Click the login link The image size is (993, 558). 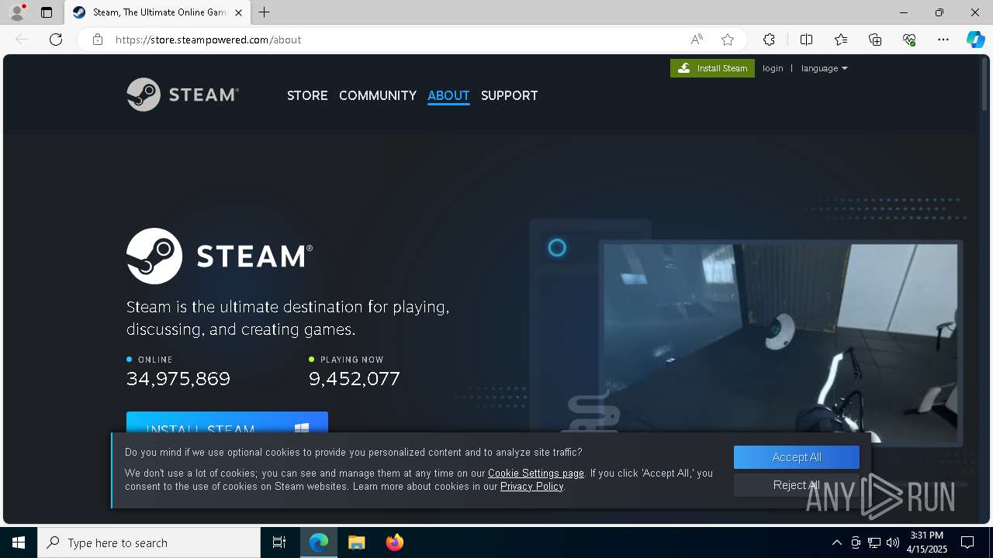(x=773, y=68)
